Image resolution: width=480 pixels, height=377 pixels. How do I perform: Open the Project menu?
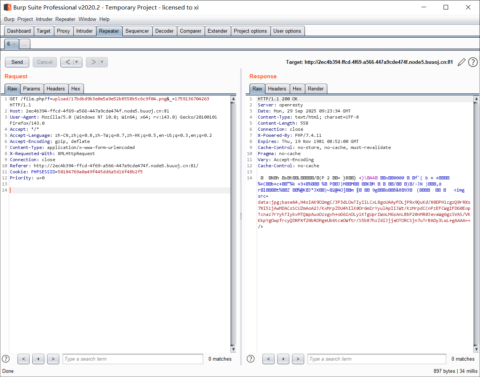[x=25, y=19]
